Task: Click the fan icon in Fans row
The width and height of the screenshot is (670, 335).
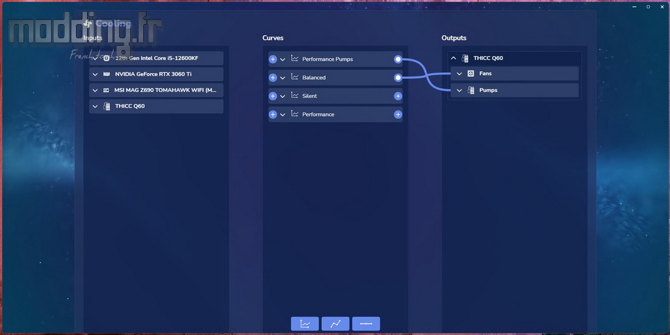Action: [x=471, y=74]
